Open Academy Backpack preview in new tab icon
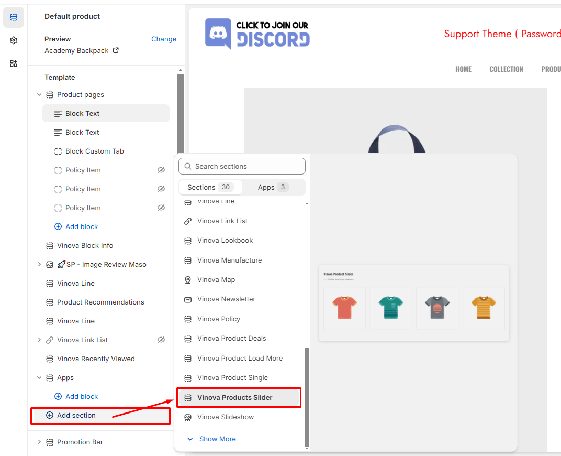 116,50
